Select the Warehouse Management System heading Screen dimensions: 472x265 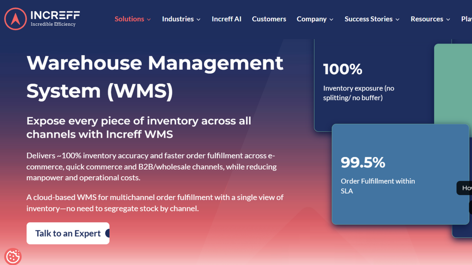[x=155, y=77]
